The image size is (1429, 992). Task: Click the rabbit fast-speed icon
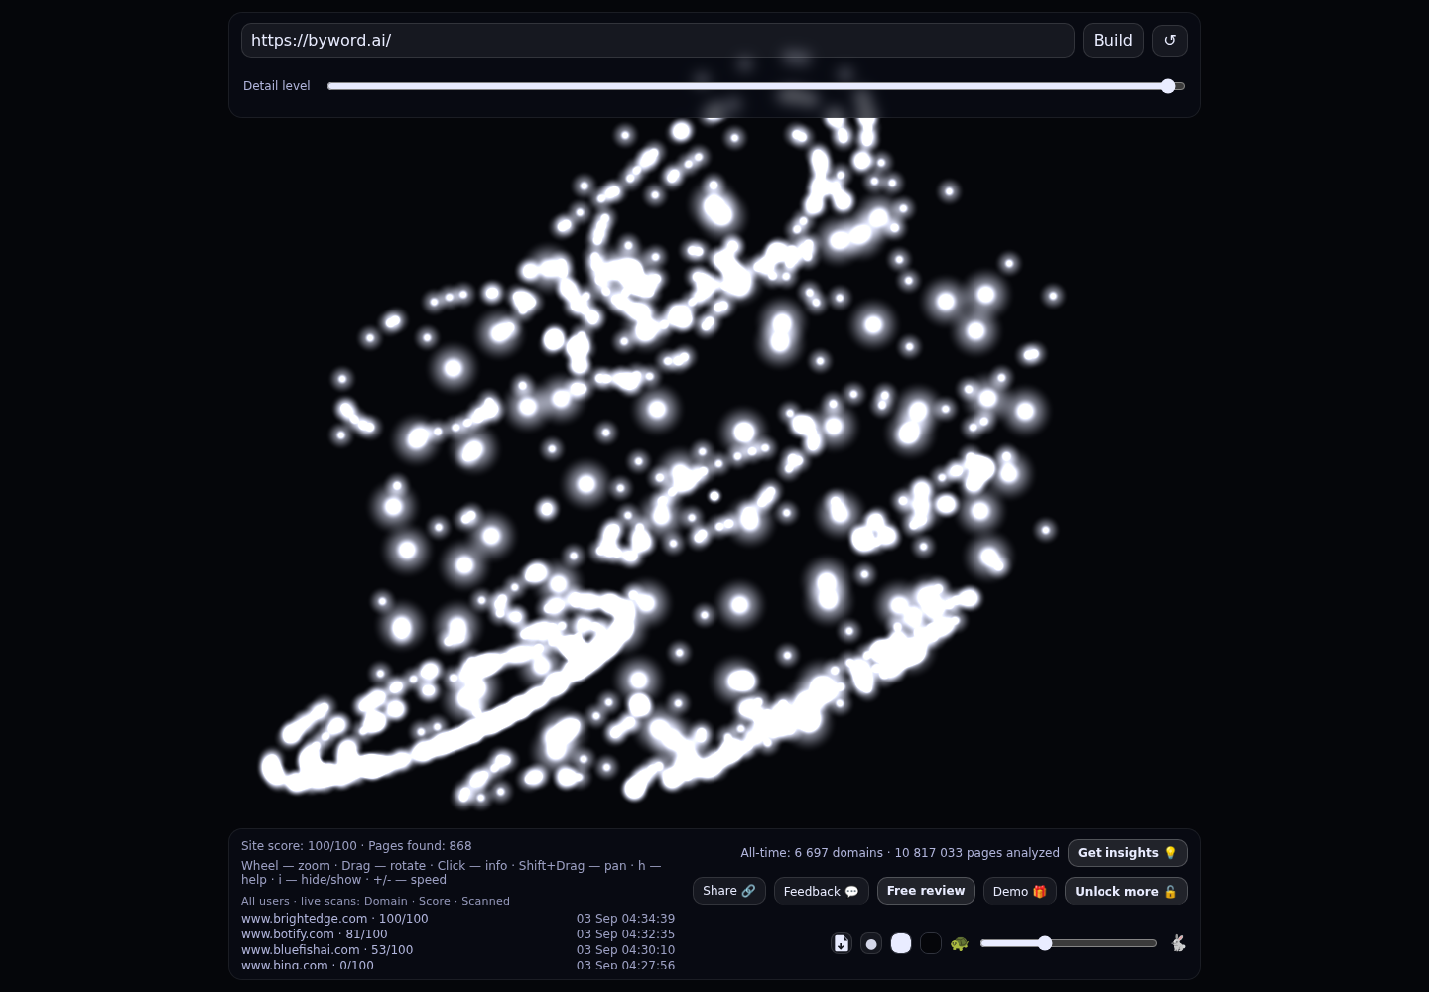[x=1178, y=943]
